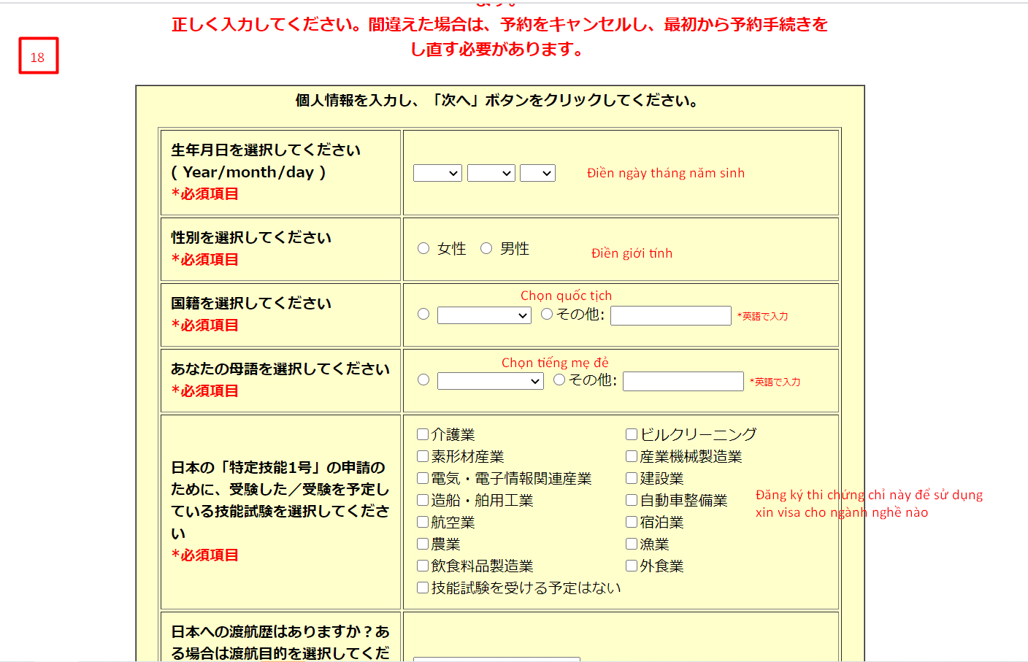1028x662 pixels.
Task: Check 技能試験を受ける予定はない checkbox
Action: pyautogui.click(x=423, y=588)
